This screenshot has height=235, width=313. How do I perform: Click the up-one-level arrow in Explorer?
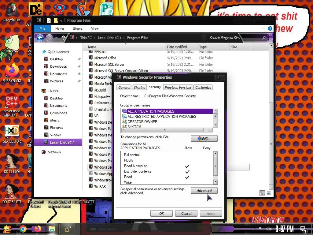[x=63, y=38]
